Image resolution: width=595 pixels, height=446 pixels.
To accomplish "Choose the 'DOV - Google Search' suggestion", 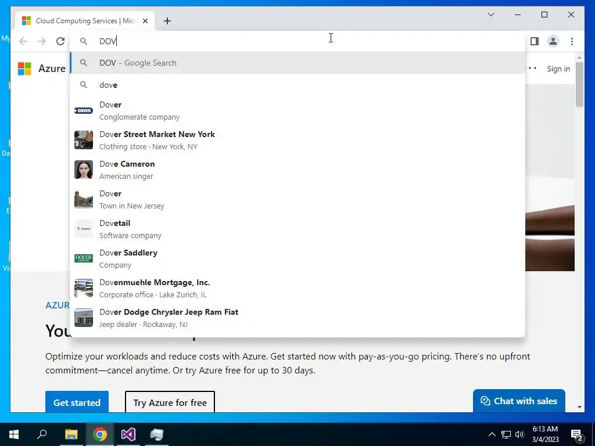I will pos(298,63).
